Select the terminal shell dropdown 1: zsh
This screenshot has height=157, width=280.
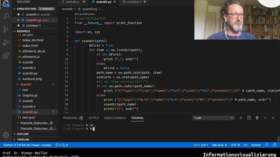point(213,118)
